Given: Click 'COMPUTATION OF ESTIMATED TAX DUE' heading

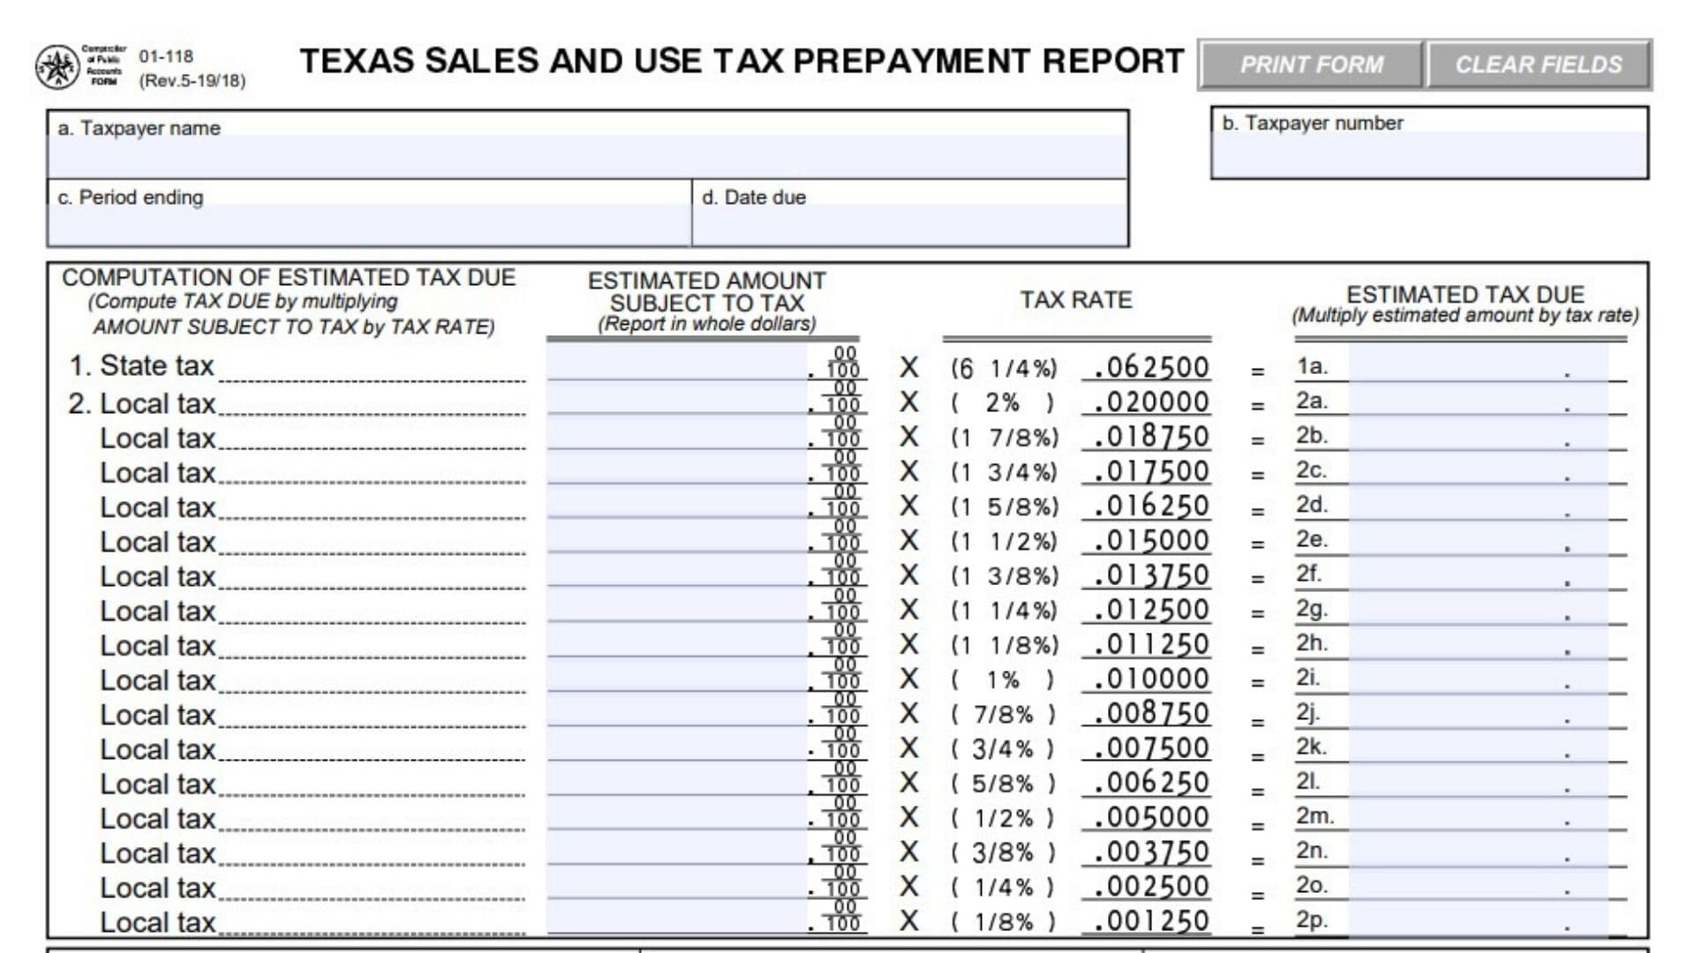Looking at the screenshot, I should (289, 277).
